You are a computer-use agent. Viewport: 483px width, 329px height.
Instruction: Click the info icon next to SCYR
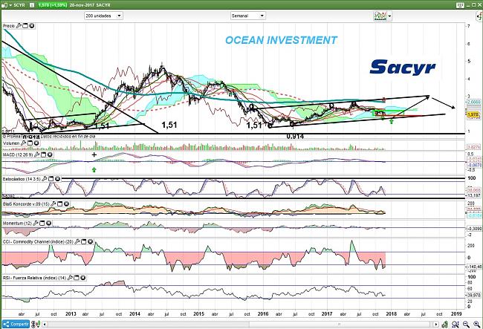33,5
